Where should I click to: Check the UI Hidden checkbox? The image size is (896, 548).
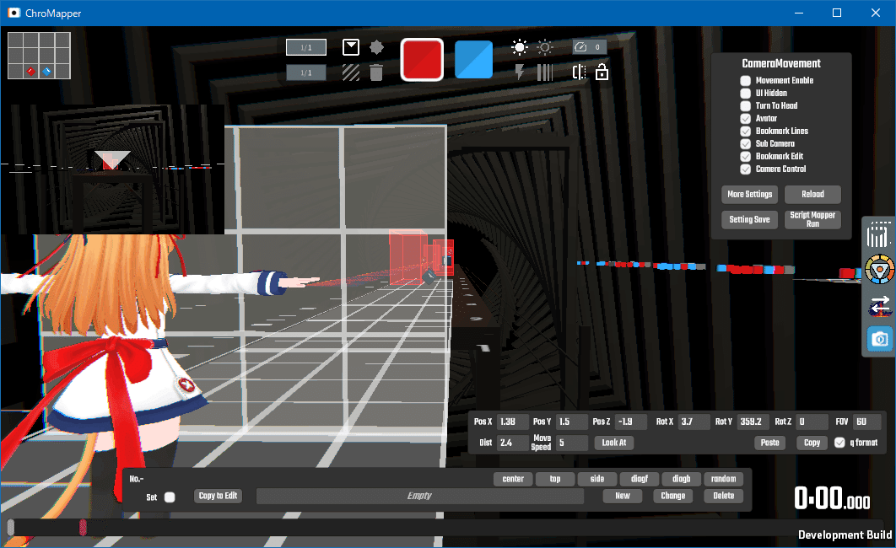click(745, 93)
